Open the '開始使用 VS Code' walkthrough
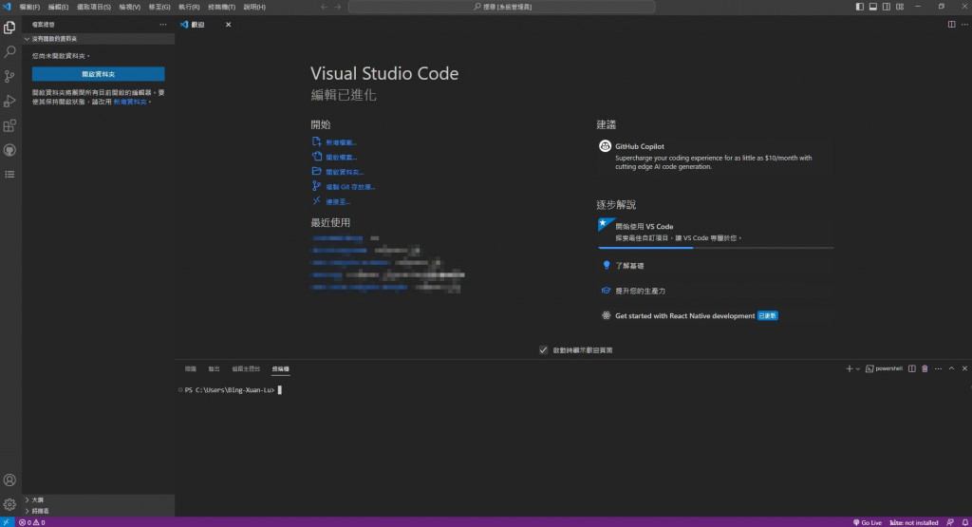Image resolution: width=972 pixels, height=527 pixels. click(x=715, y=232)
